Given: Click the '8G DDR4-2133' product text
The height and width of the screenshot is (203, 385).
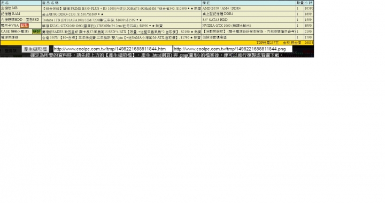Looking at the screenshot, I should click(x=72, y=14).
